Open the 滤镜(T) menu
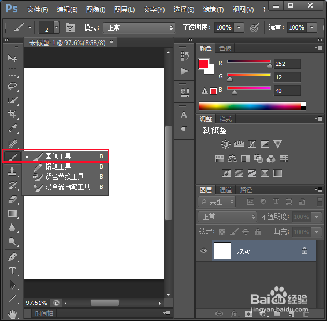Viewport: 327px width, 321px height. click(x=213, y=10)
